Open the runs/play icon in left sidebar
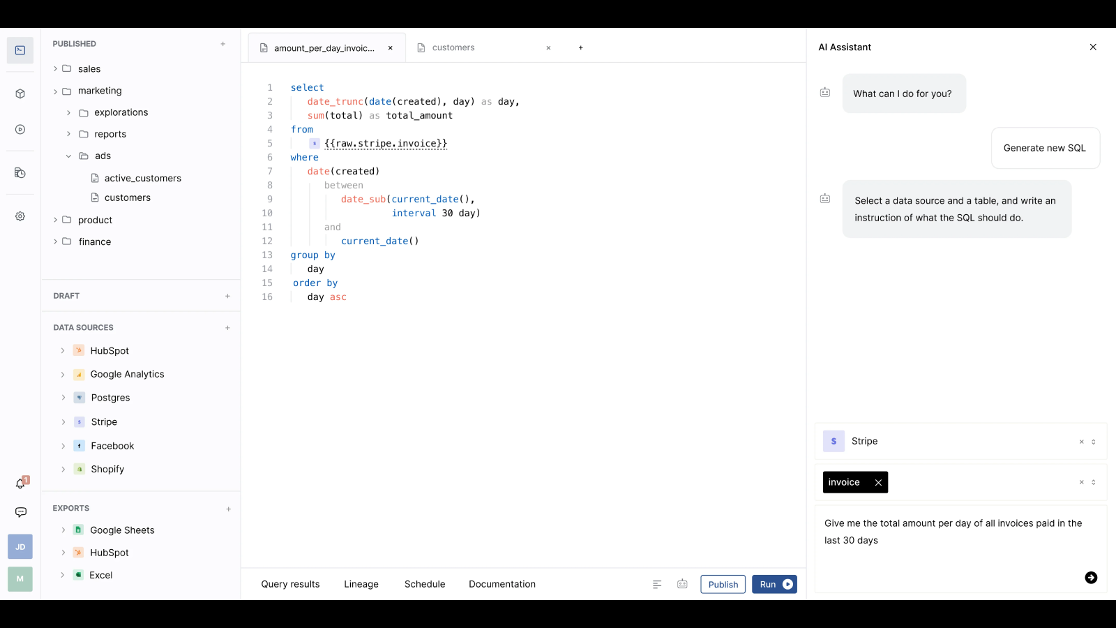Screen dimensions: 1116x628 [x=20, y=130]
